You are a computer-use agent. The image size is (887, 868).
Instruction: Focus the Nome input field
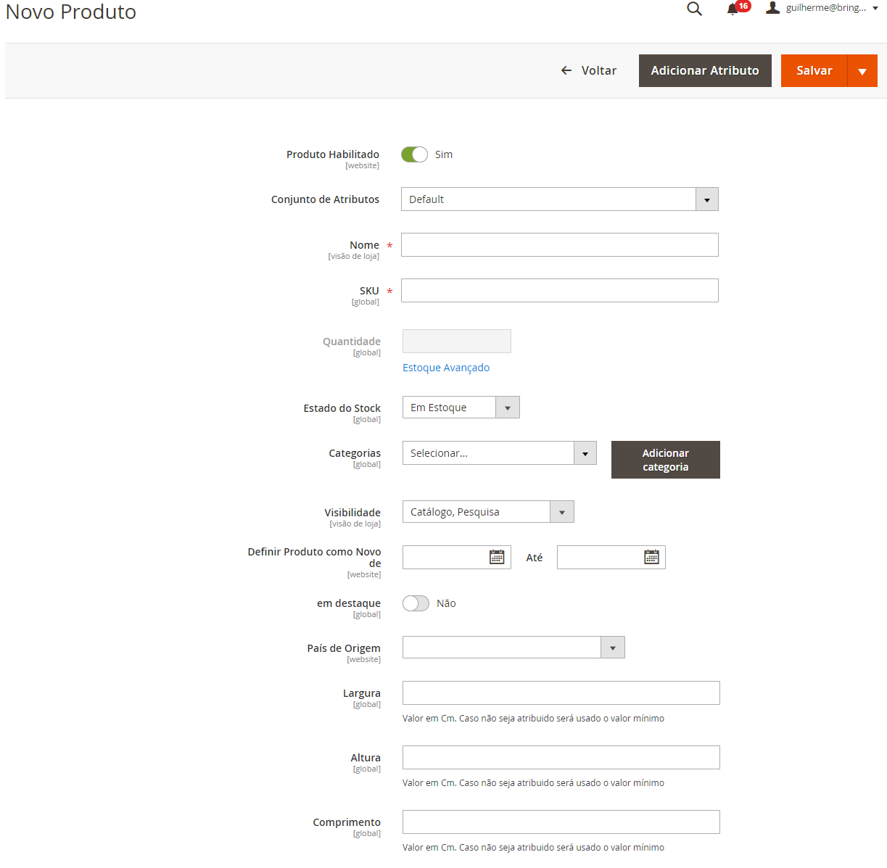pyautogui.click(x=560, y=245)
